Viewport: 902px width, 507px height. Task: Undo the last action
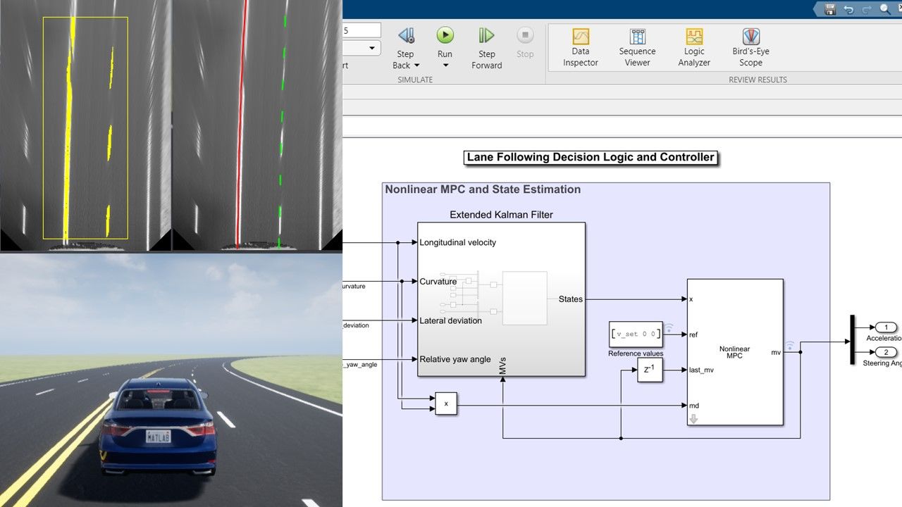[848, 9]
